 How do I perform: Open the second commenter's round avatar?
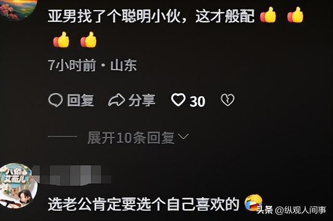point(18,186)
